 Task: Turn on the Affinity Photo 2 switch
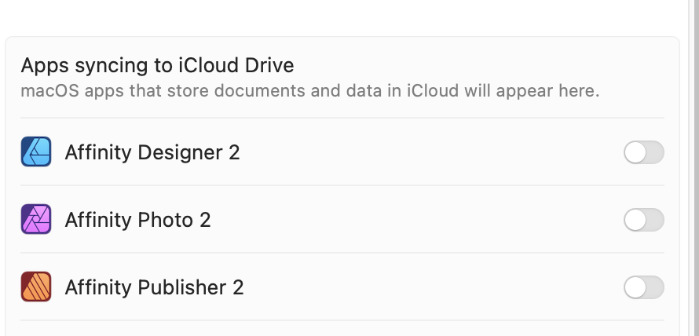click(x=644, y=220)
